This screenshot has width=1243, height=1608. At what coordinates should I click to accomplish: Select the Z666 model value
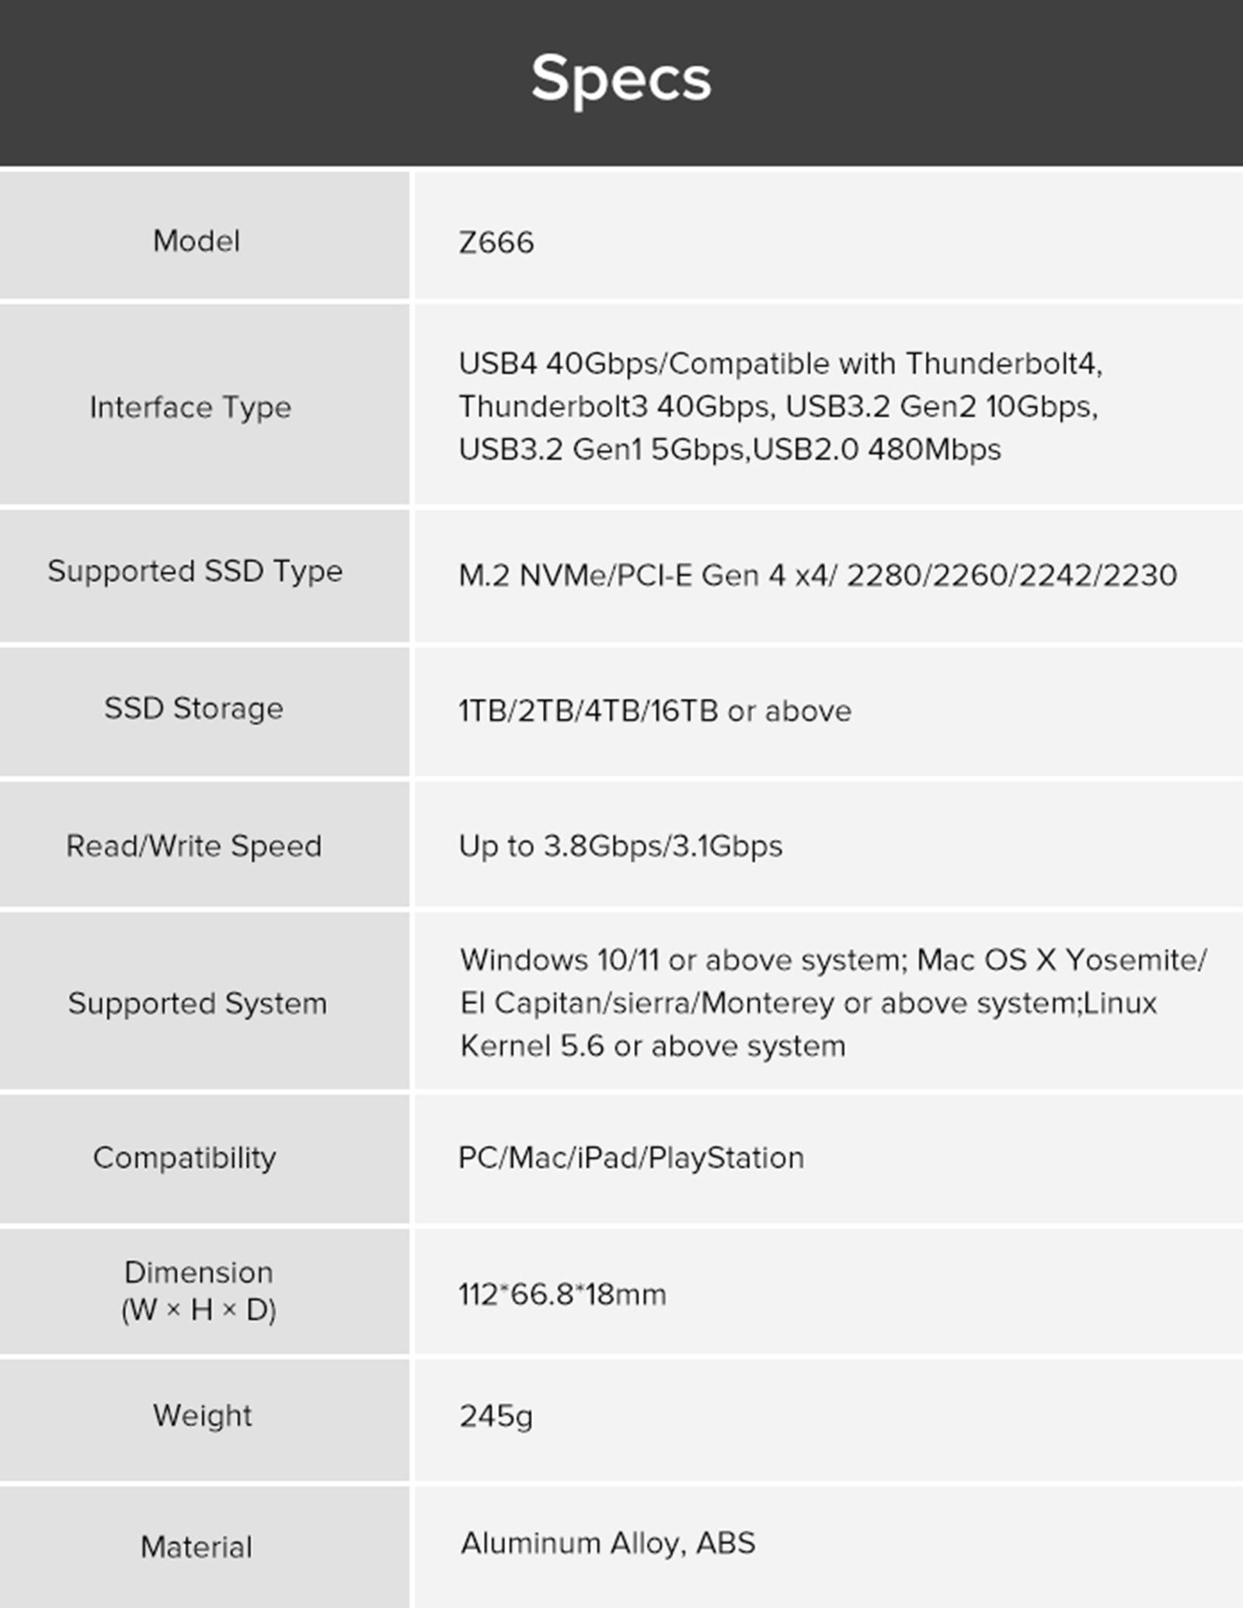(496, 243)
